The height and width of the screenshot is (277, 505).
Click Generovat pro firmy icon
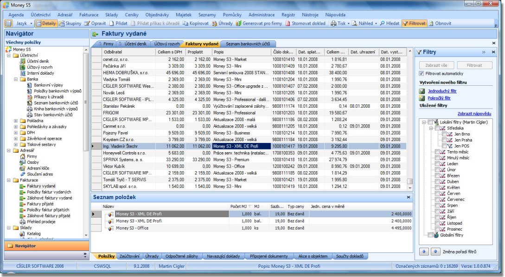coord(238,23)
